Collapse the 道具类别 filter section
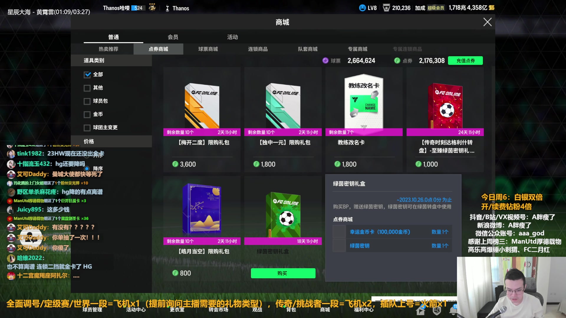Screen dimensions: 566x318 112,60
